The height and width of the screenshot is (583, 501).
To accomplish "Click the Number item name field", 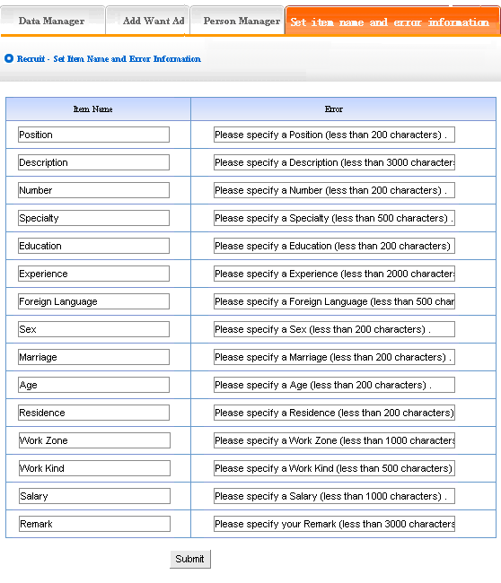I will coord(93,190).
